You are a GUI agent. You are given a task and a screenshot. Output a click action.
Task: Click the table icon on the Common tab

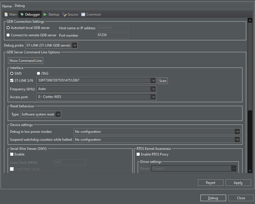(83, 14)
